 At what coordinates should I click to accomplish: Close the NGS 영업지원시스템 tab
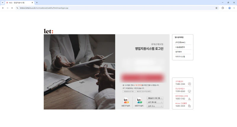[x=32, y=3]
